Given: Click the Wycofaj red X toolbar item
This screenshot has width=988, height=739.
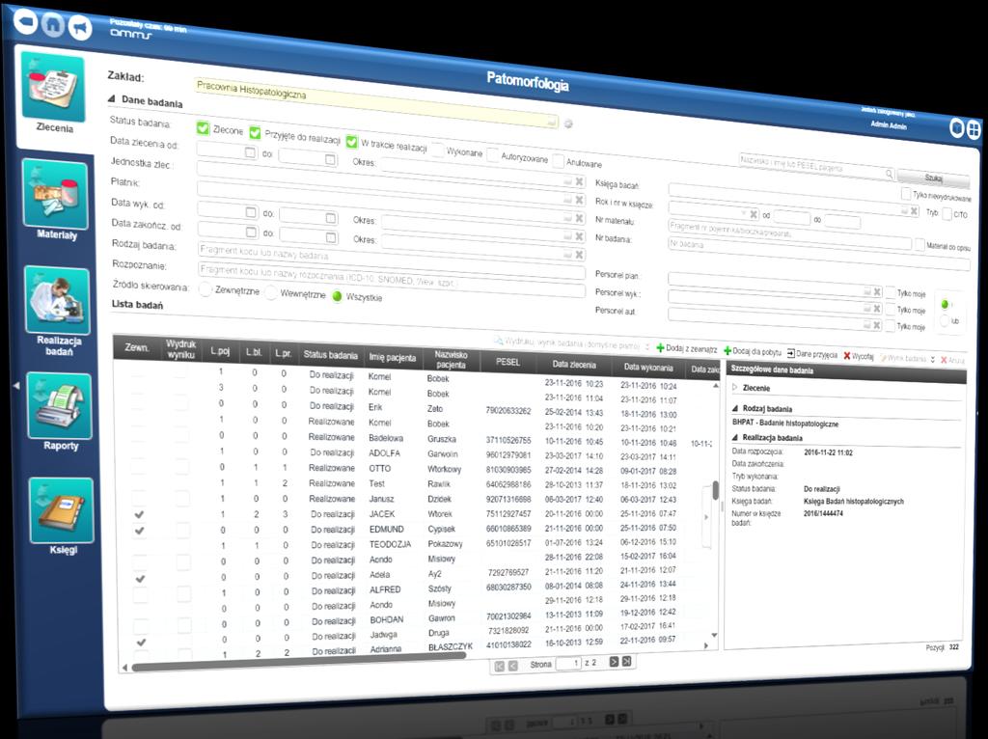Looking at the screenshot, I should click(859, 356).
